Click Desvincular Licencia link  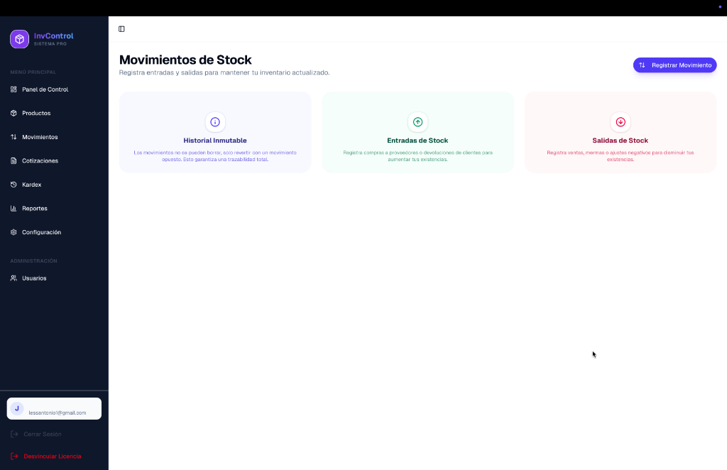pos(52,456)
